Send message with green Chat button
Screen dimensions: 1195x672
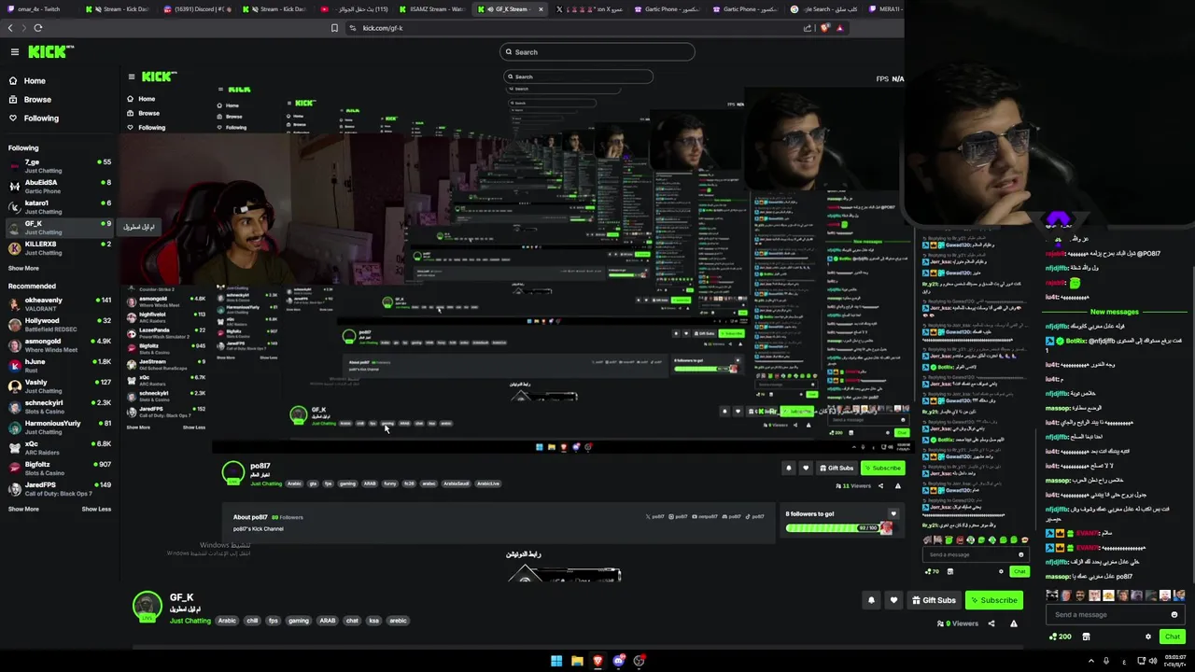[x=1173, y=637]
